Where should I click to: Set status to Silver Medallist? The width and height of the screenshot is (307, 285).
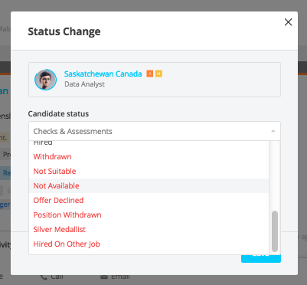(149, 229)
